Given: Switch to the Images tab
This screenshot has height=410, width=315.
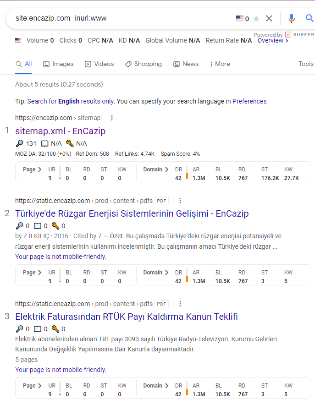Looking at the screenshot, I should 58,64.
